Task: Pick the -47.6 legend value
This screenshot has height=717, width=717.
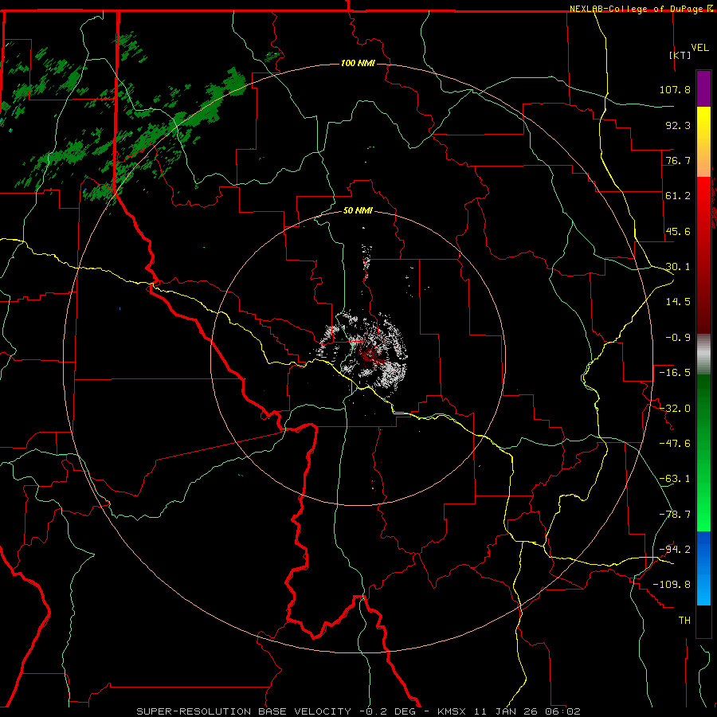Action: [x=675, y=444]
